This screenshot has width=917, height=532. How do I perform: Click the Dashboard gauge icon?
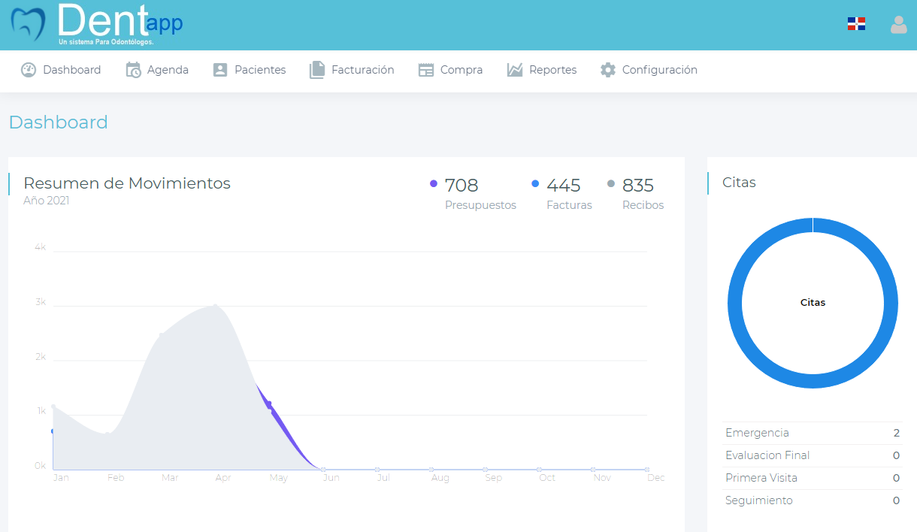coord(29,70)
